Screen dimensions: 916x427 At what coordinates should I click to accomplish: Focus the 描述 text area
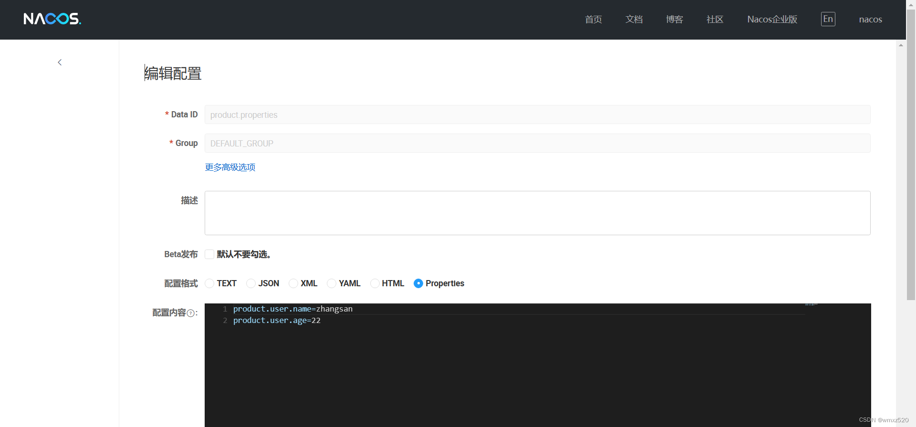(x=538, y=213)
